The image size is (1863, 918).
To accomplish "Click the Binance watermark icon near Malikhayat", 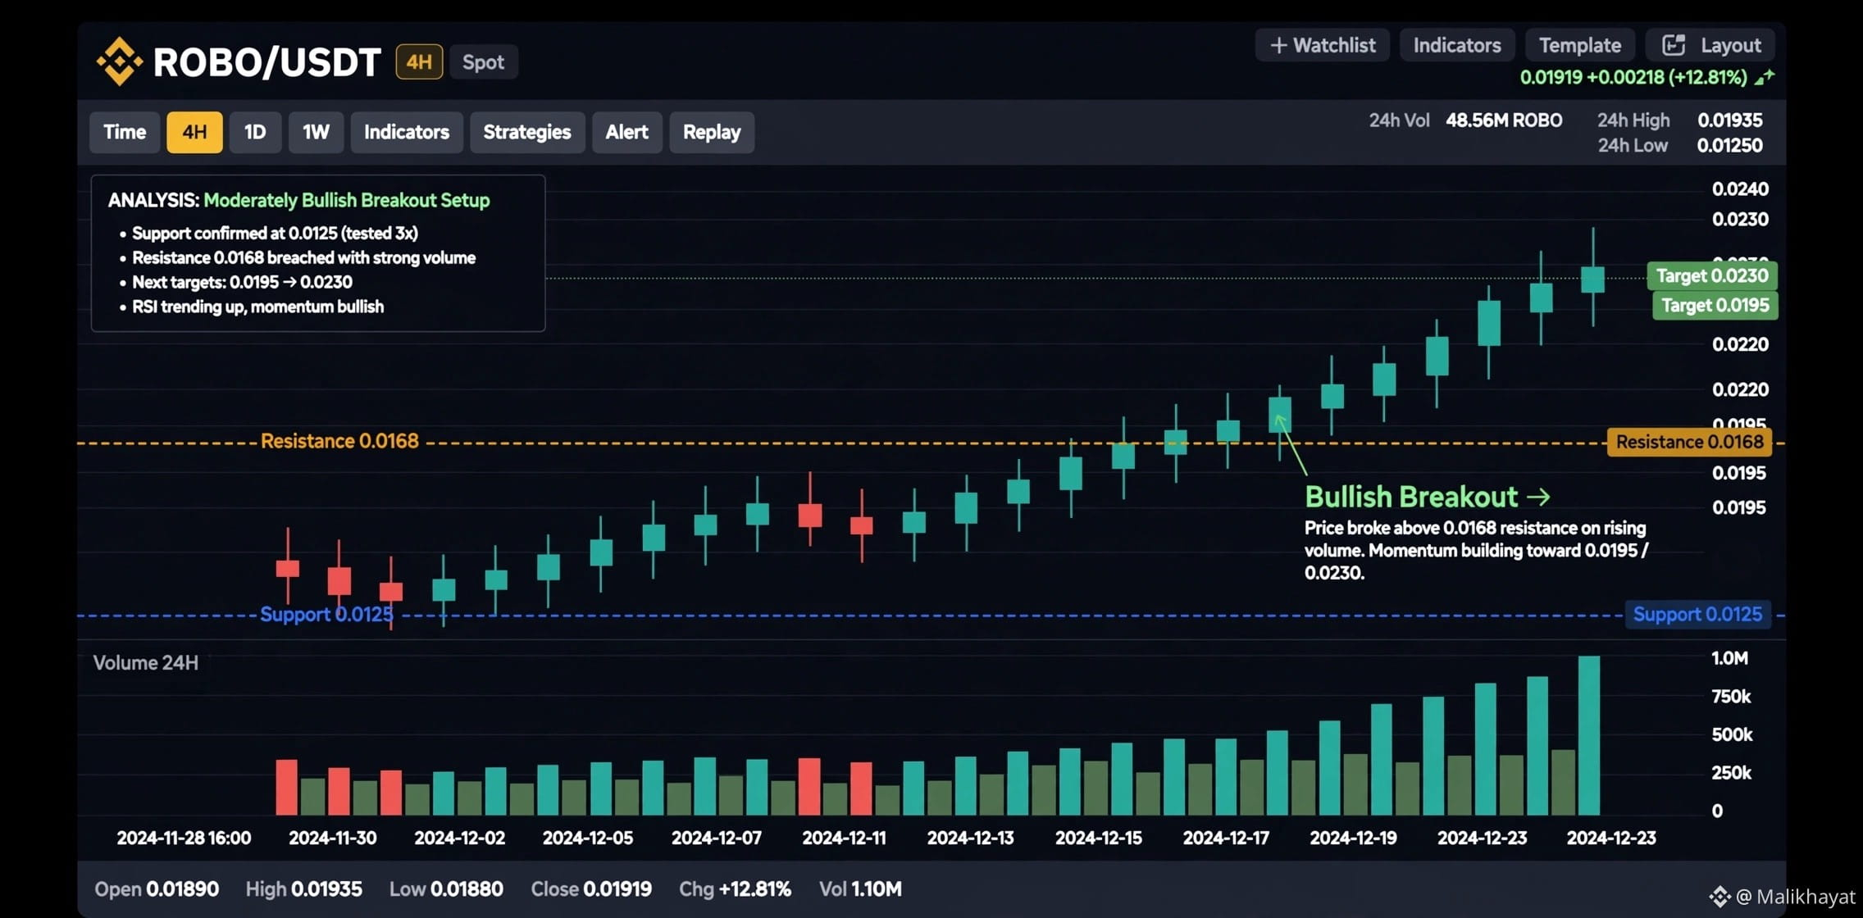I will coord(1720,897).
